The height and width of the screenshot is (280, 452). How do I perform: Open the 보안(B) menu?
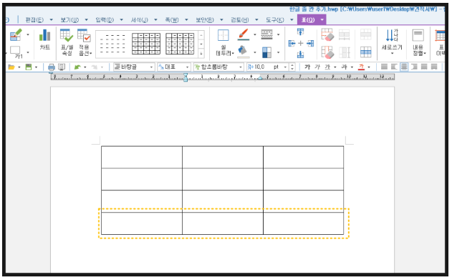pyautogui.click(x=205, y=20)
